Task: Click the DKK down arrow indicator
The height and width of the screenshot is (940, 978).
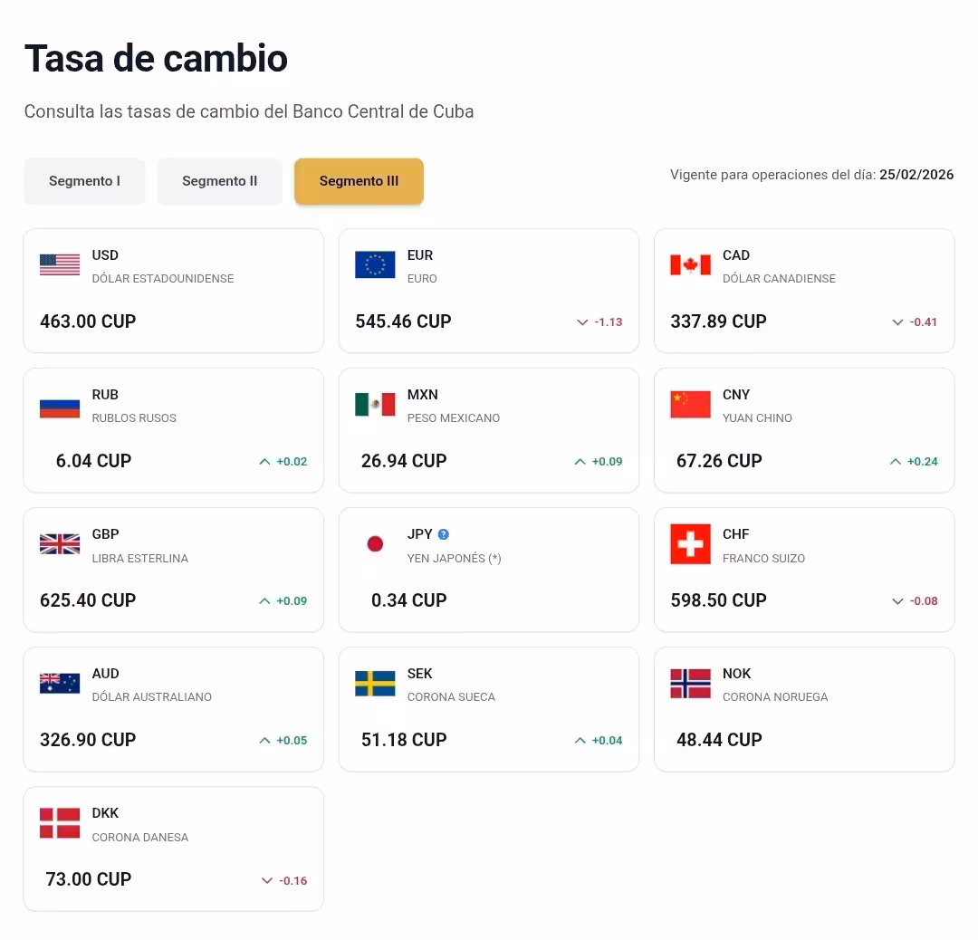Action: pyautogui.click(x=266, y=880)
